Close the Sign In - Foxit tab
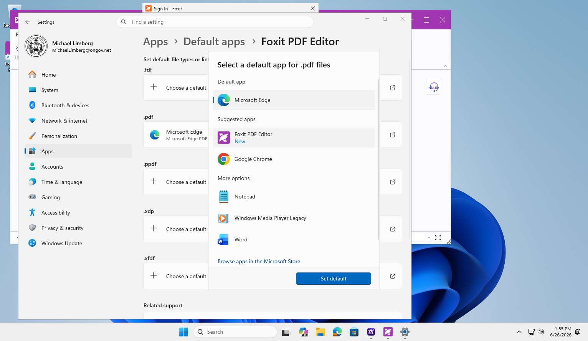The width and height of the screenshot is (588, 341). click(313, 8)
